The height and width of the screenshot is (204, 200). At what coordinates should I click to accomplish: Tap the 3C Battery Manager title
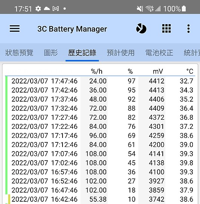[72, 29]
